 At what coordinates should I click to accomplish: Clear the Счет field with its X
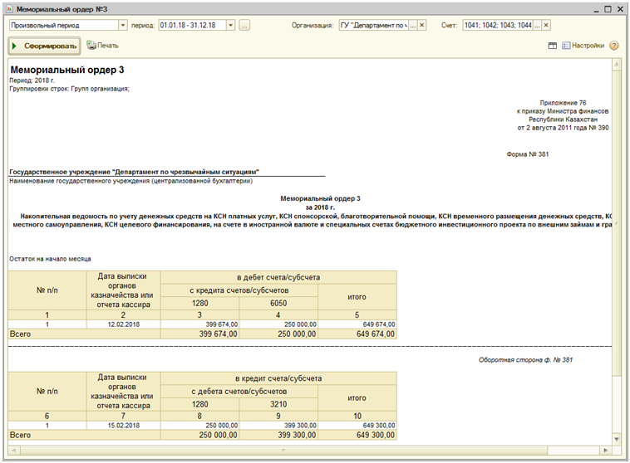click(547, 26)
